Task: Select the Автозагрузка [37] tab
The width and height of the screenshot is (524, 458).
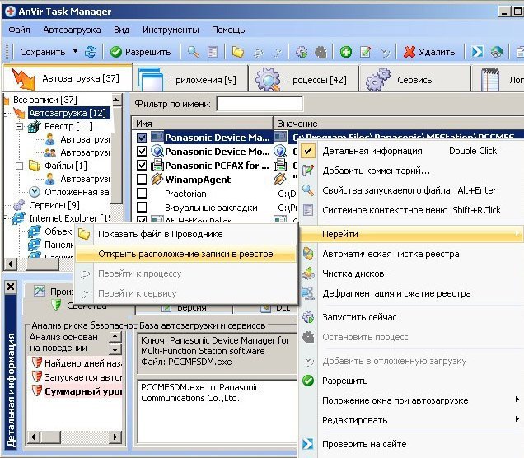Action: point(68,78)
